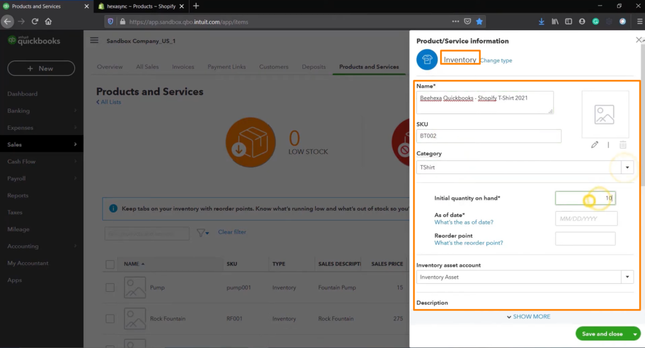645x348 pixels.
Task: Open the browser hamburger menu
Action: (640, 21)
